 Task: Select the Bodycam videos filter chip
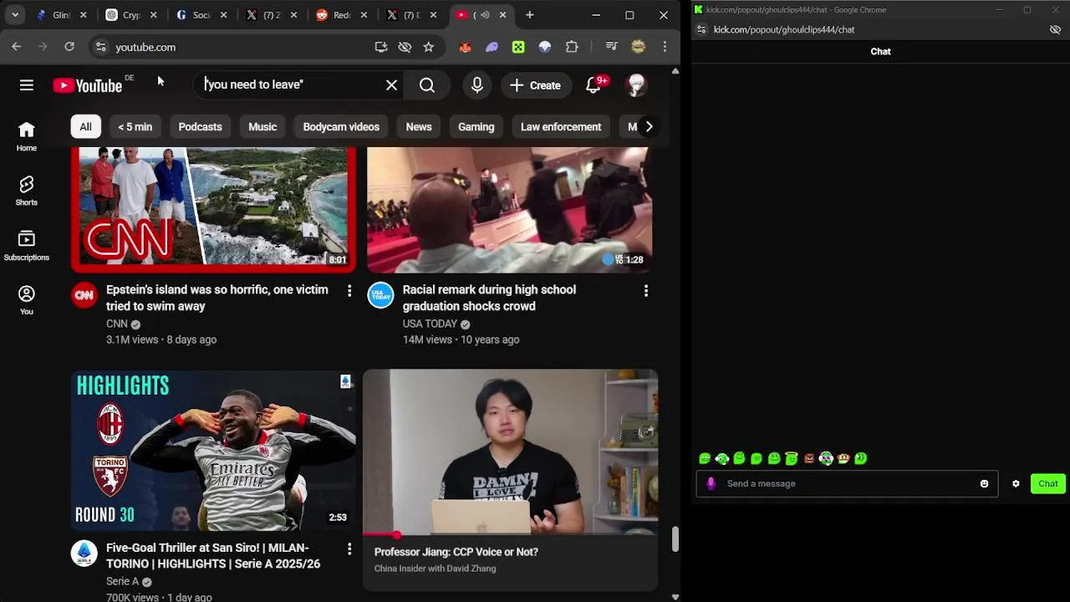click(x=341, y=127)
